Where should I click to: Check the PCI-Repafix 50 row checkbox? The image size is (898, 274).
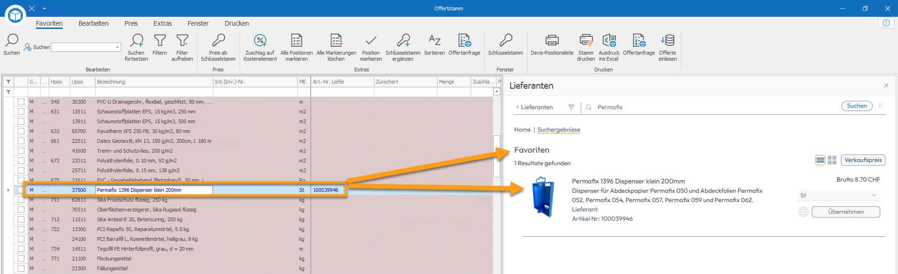point(21,229)
